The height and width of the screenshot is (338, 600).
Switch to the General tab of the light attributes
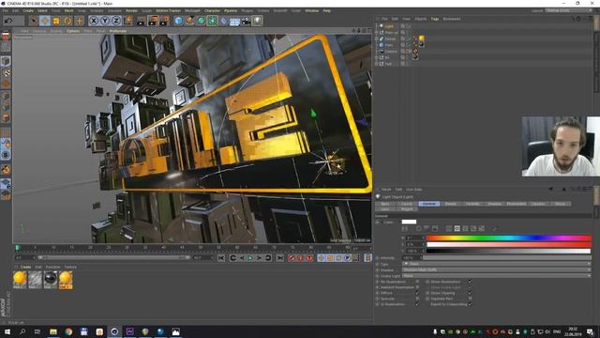[429, 204]
